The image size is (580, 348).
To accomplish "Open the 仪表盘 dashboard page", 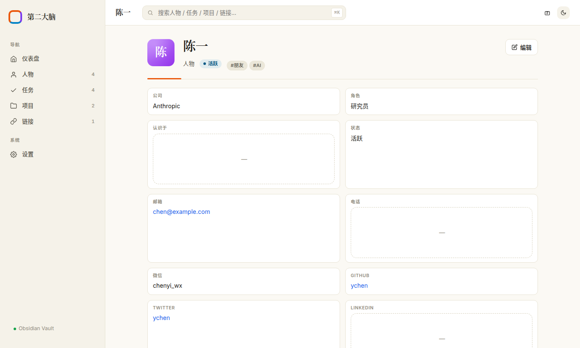I will [x=53, y=59].
